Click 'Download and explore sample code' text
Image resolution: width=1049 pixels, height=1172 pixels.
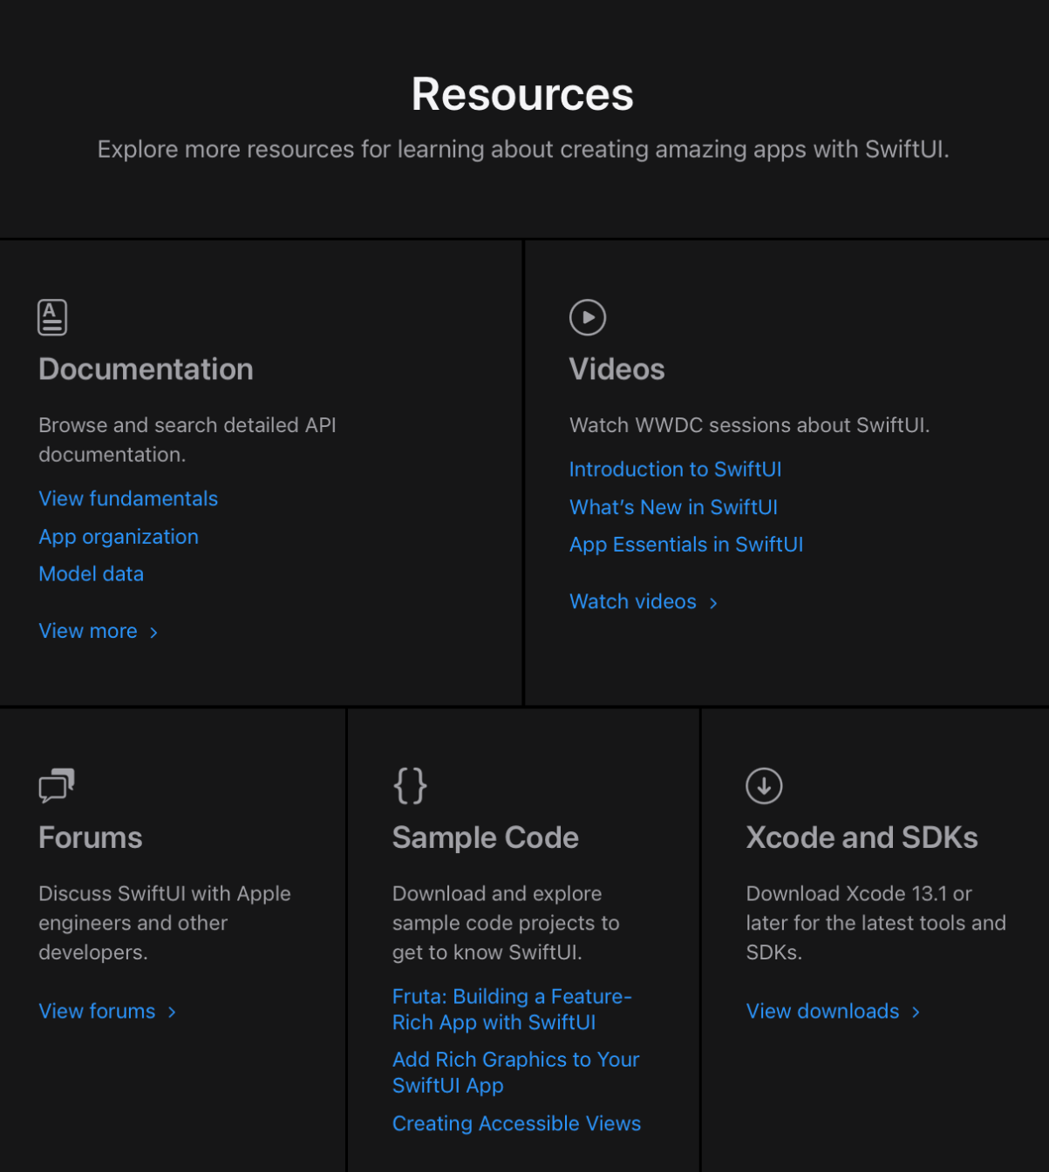(506, 923)
